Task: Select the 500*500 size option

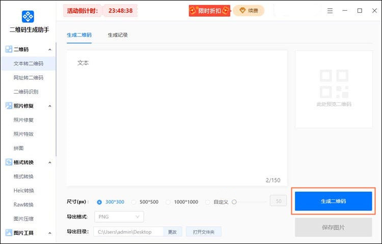Action: point(145,202)
